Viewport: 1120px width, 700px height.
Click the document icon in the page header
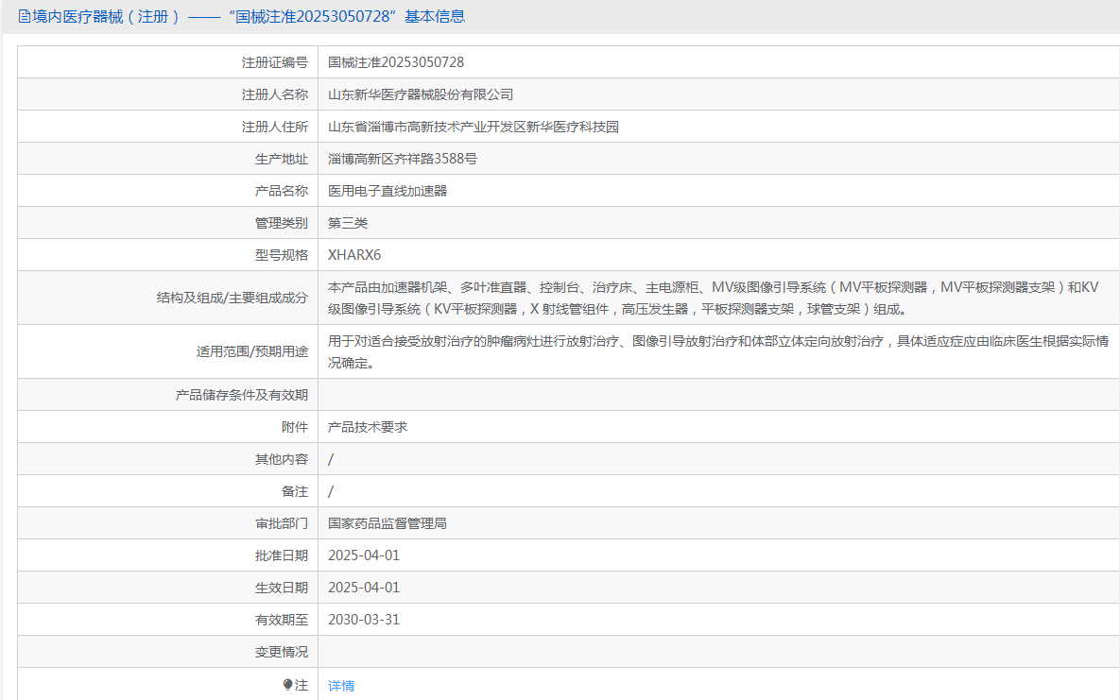24,16
